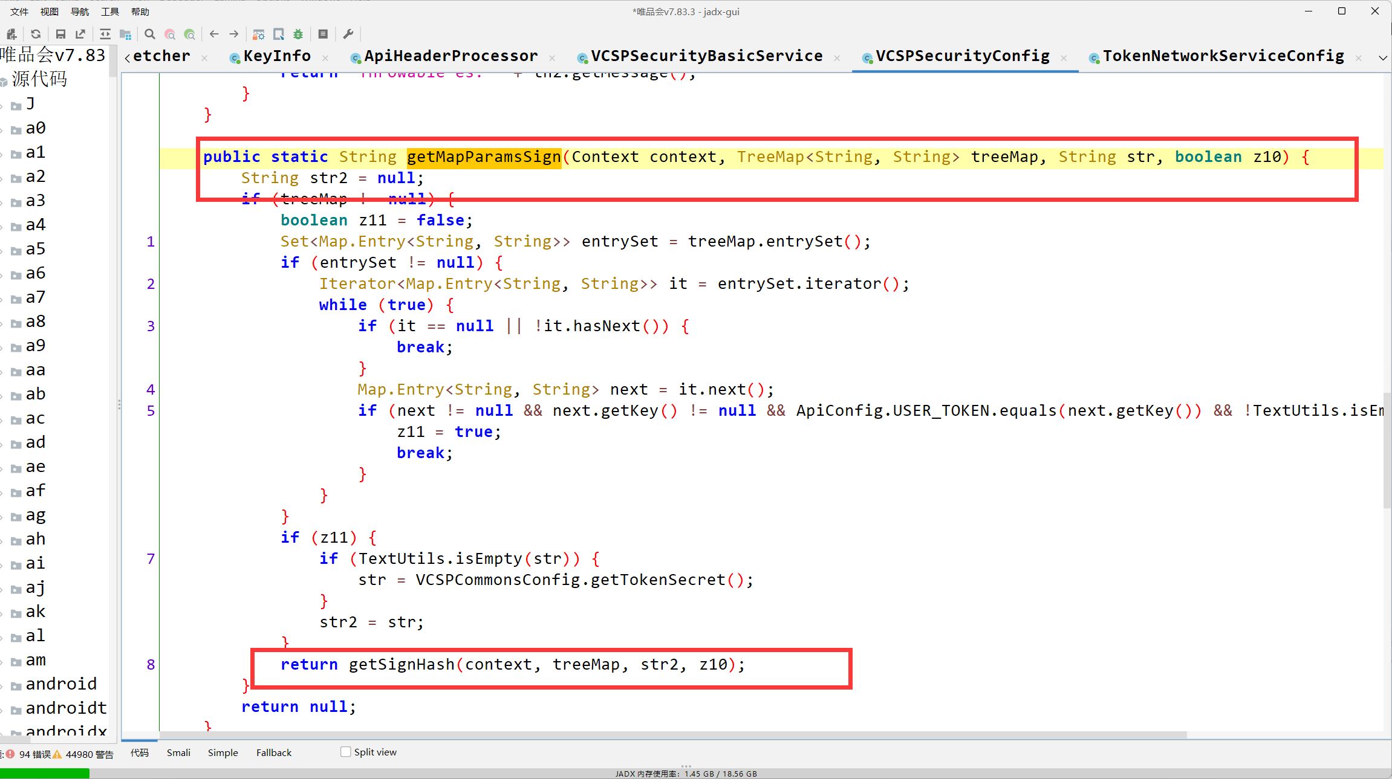Switch to the Simple view
The image size is (1392, 779).
tap(223, 752)
